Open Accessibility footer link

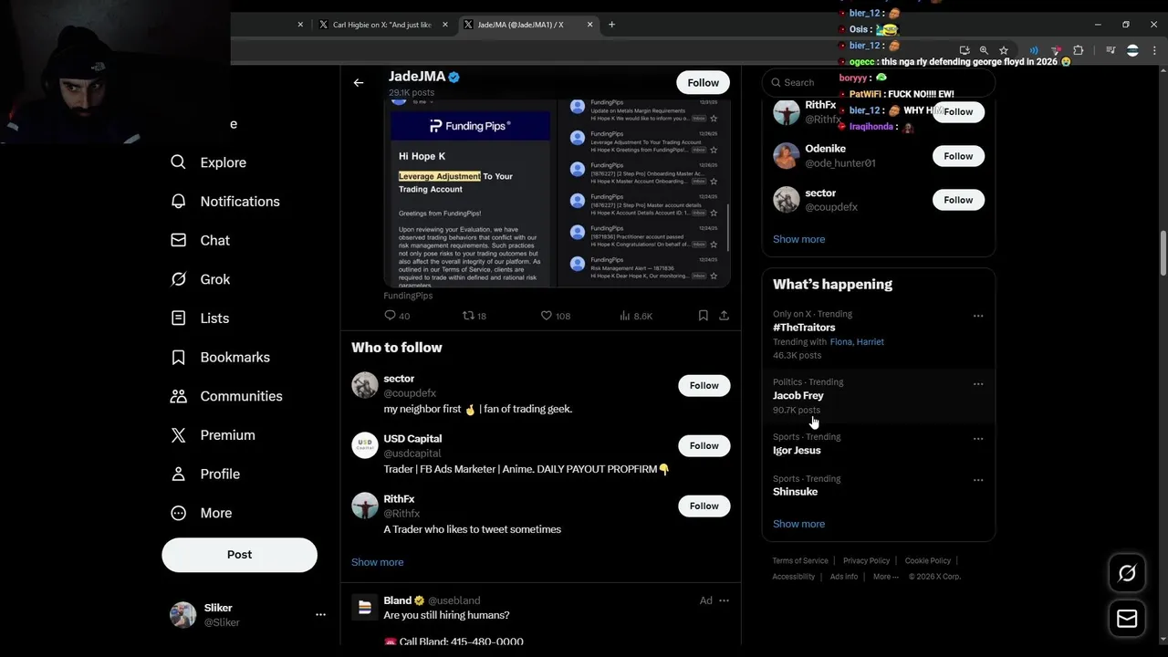793,577
